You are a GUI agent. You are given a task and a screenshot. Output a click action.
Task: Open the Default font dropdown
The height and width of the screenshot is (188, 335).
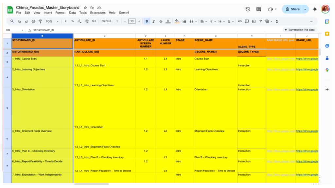tap(110, 21)
